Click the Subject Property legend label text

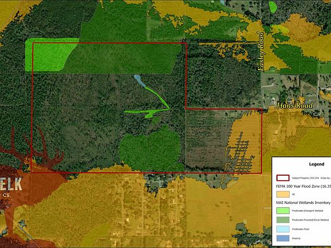click(x=311, y=178)
